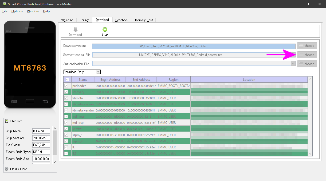Check the select-all checkbox in table header

67,79
